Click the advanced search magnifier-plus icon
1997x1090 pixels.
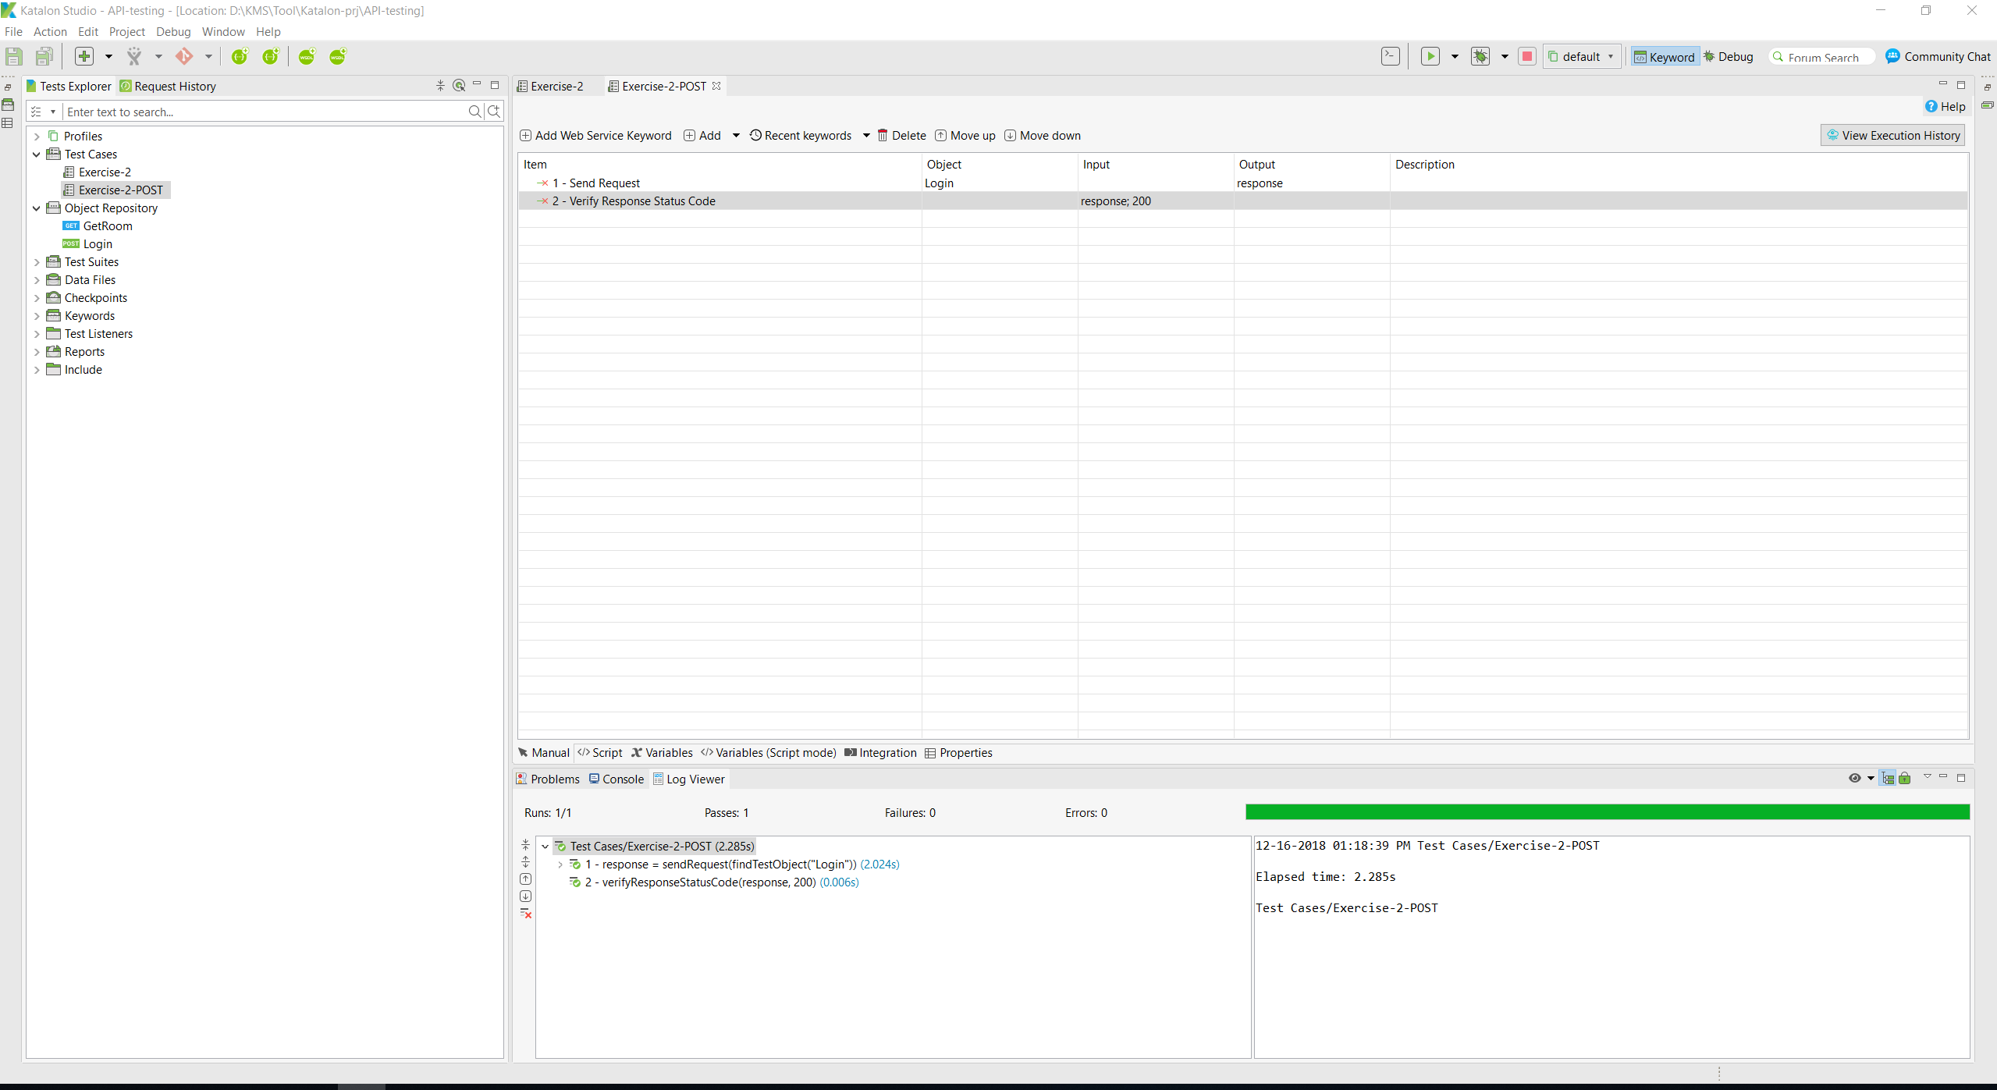494,112
